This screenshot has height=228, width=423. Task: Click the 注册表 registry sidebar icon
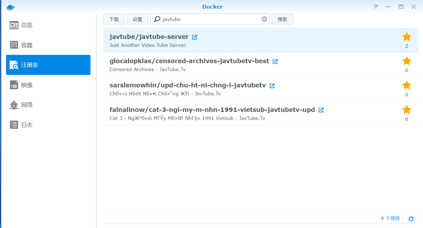point(14,65)
